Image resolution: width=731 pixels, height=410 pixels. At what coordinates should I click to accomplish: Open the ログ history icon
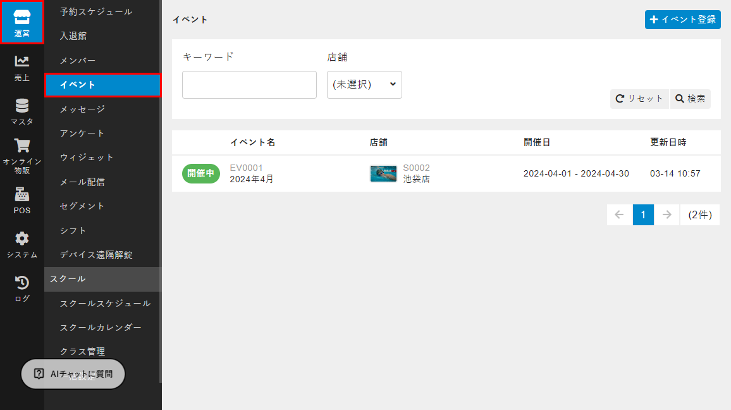click(x=22, y=289)
